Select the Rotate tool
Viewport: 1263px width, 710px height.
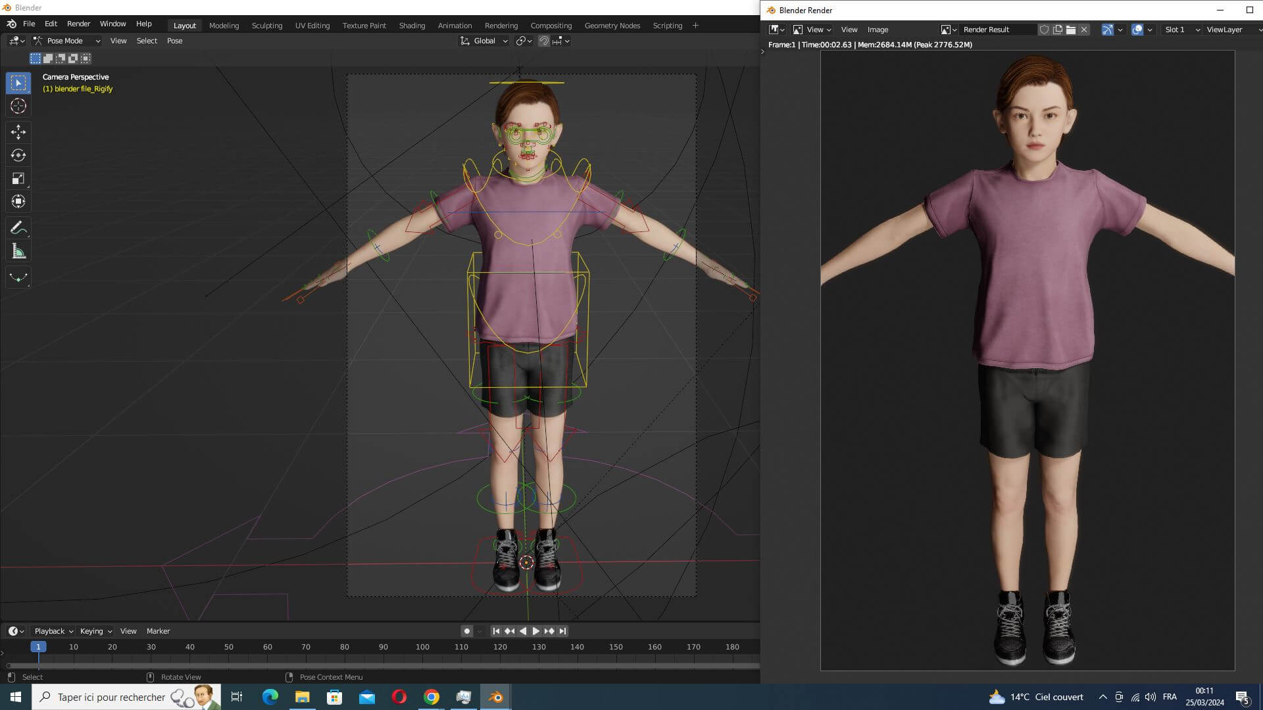[x=18, y=155]
